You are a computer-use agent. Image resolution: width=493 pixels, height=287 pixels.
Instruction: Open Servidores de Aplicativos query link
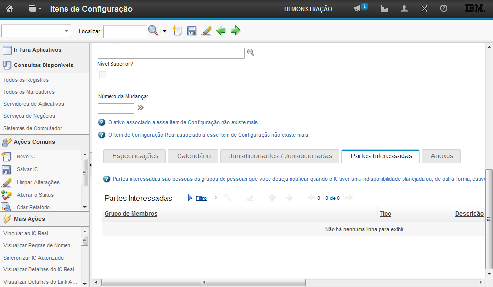tap(34, 104)
